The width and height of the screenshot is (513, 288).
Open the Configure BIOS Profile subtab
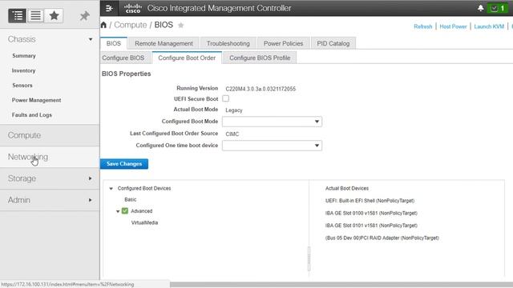[260, 58]
